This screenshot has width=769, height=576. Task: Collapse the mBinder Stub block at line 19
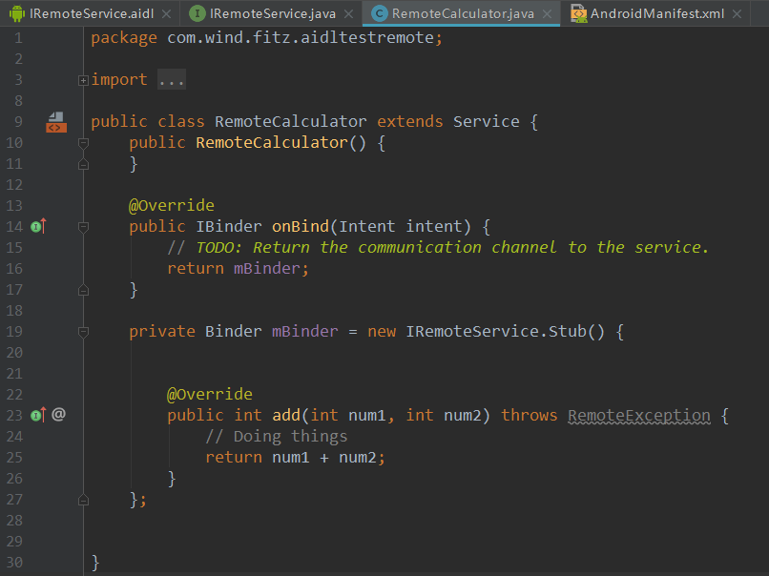click(x=83, y=332)
